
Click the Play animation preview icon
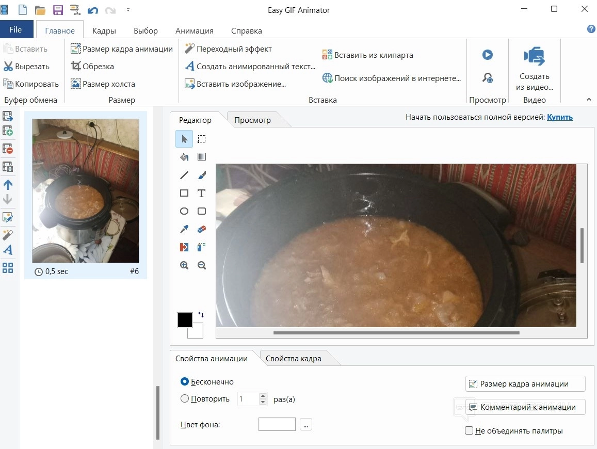pyautogui.click(x=488, y=55)
